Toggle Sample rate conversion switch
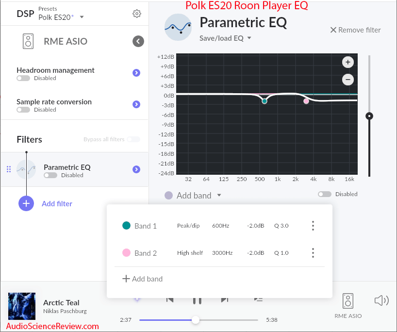 [x=23, y=110]
